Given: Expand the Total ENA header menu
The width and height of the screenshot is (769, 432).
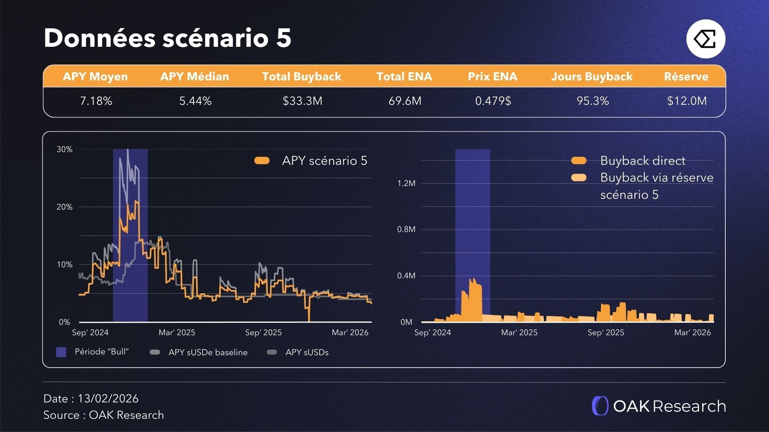Looking at the screenshot, I should [x=405, y=76].
